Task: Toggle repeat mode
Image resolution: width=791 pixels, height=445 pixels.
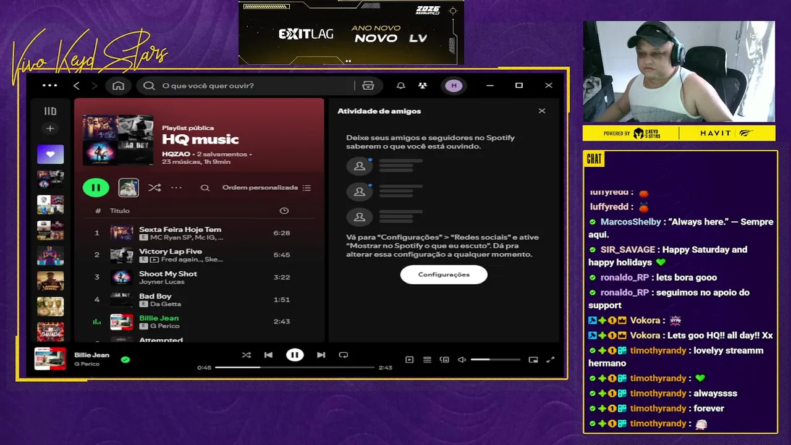Action: (344, 355)
